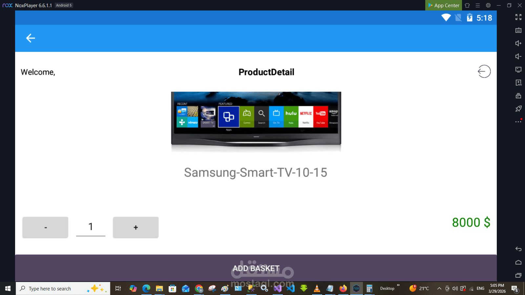Open Visual Studio Code from taskbar
Screen dimensions: 525x295
(290, 288)
